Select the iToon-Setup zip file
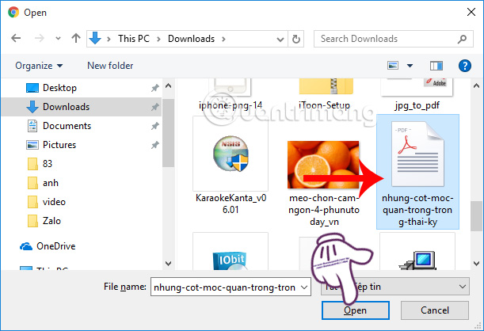The height and width of the screenshot is (331, 484). tap(325, 96)
